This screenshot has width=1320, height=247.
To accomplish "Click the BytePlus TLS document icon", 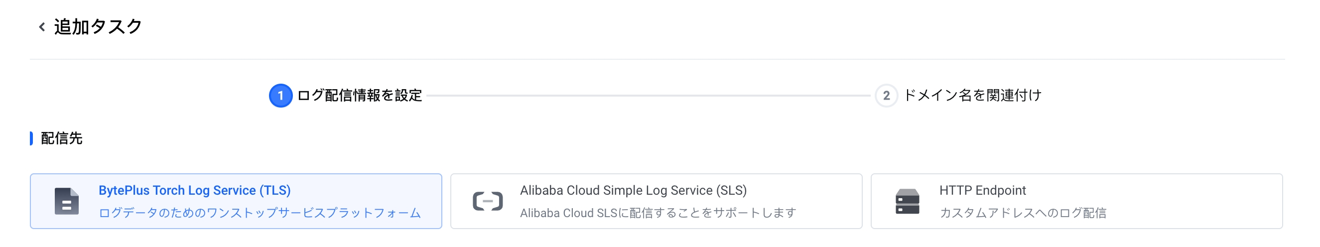I will (x=67, y=201).
